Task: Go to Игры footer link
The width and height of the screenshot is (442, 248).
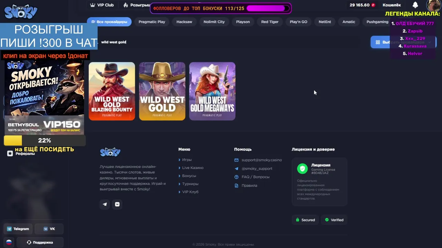Action: pyautogui.click(x=187, y=160)
